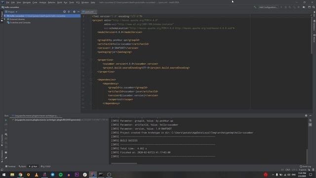Open the Terminal tool window tab
This screenshot has width=316, height=178.
click(10, 167)
